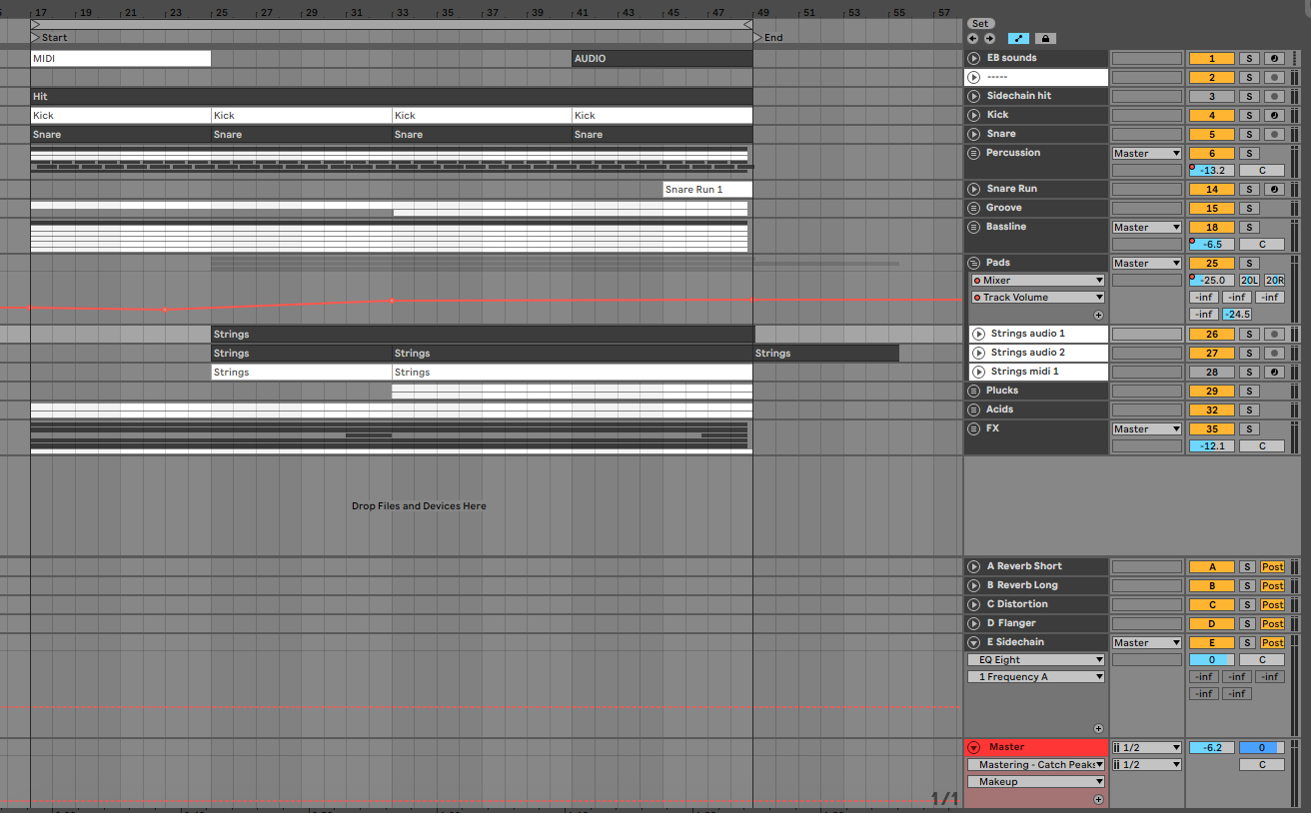Expand the FX group track

(974, 428)
